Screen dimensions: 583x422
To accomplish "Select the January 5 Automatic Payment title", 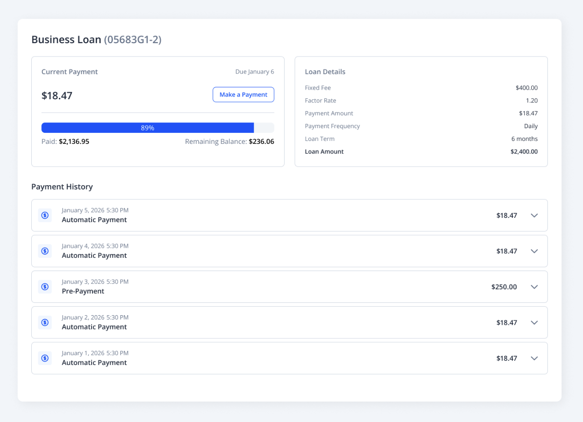I will pos(94,220).
